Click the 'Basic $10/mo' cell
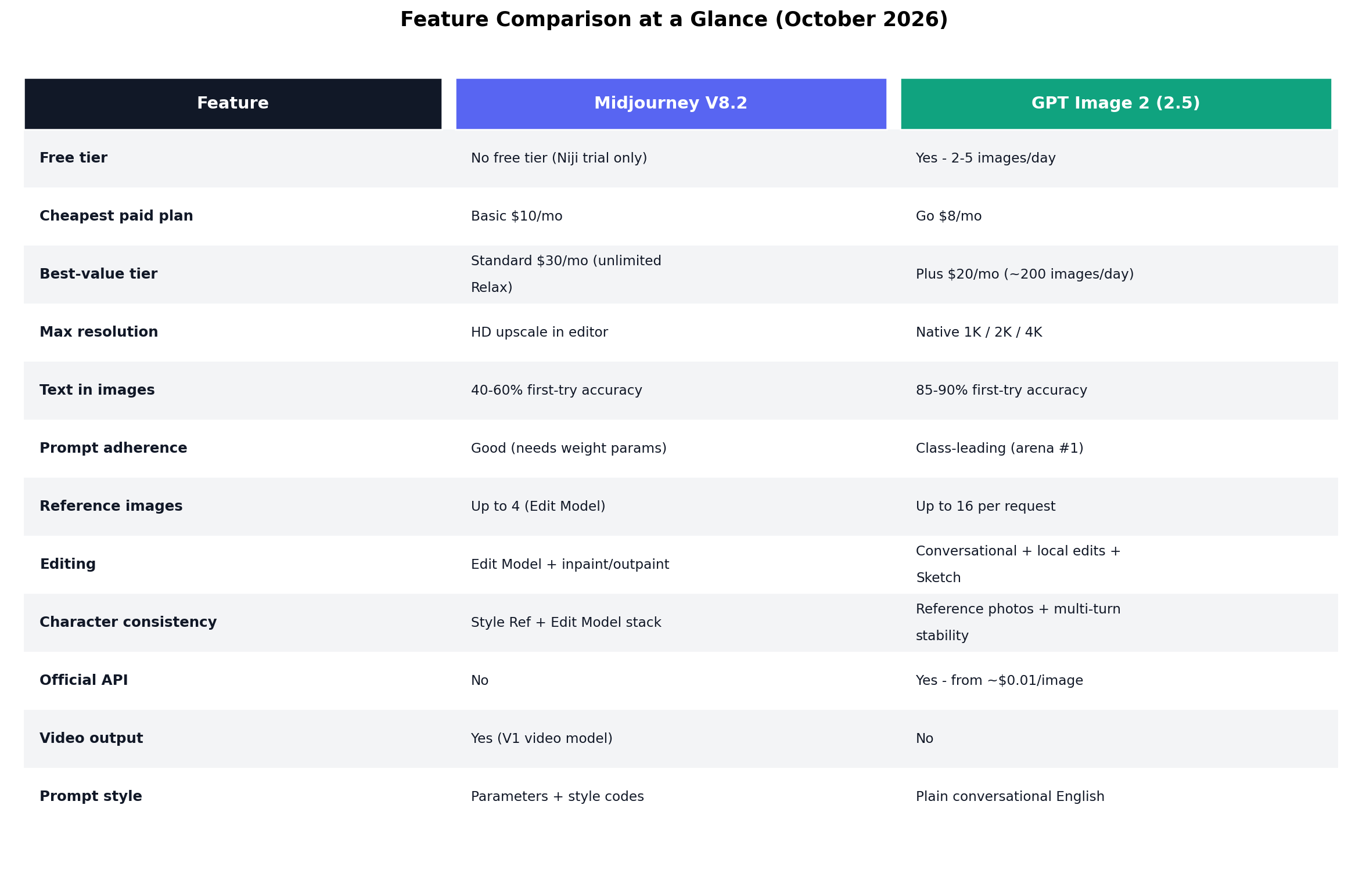 click(516, 216)
